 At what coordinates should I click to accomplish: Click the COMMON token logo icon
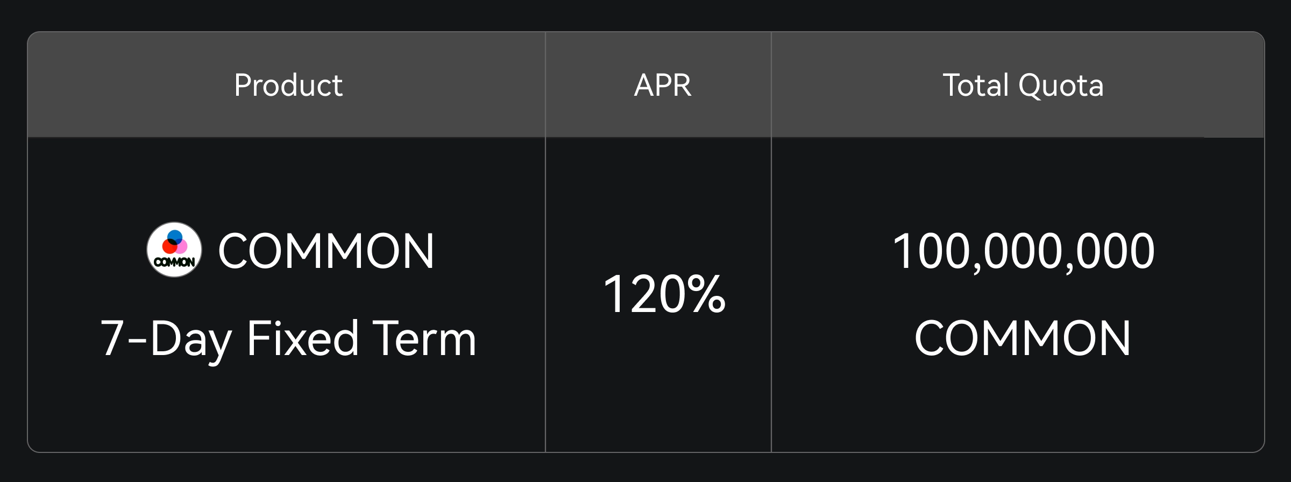pyautogui.click(x=174, y=250)
